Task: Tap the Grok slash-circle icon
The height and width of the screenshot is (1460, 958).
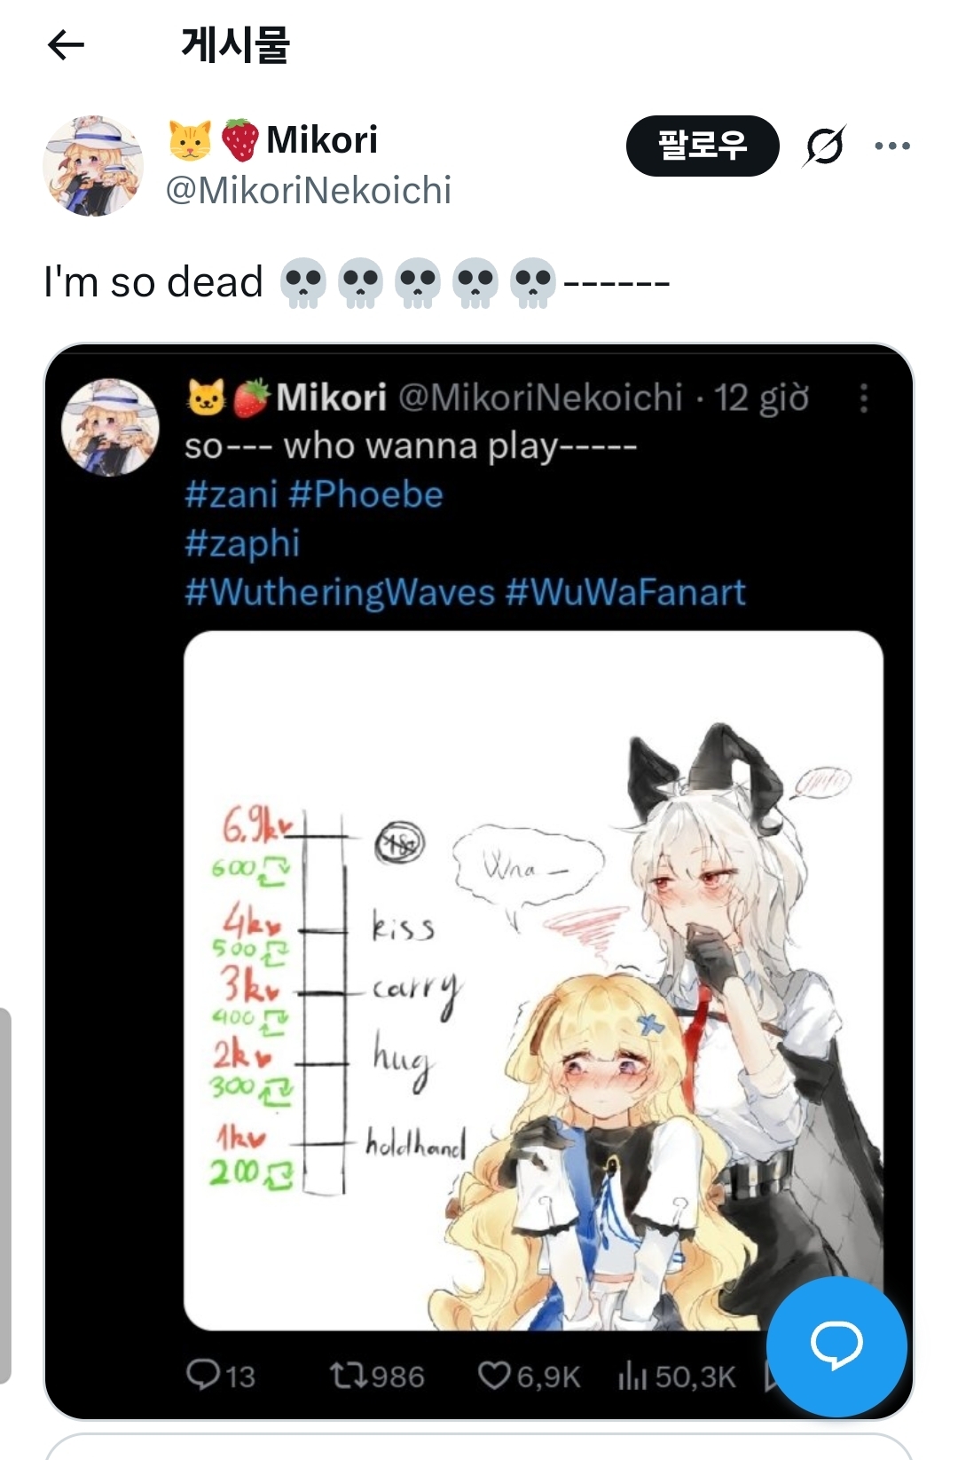Action: tap(824, 146)
